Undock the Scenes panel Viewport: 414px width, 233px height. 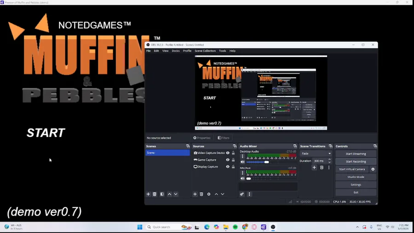click(188, 146)
